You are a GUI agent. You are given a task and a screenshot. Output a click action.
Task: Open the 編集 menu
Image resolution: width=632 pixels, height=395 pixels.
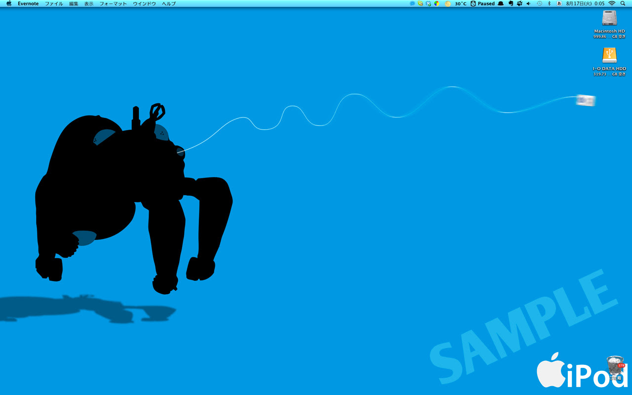click(74, 3)
